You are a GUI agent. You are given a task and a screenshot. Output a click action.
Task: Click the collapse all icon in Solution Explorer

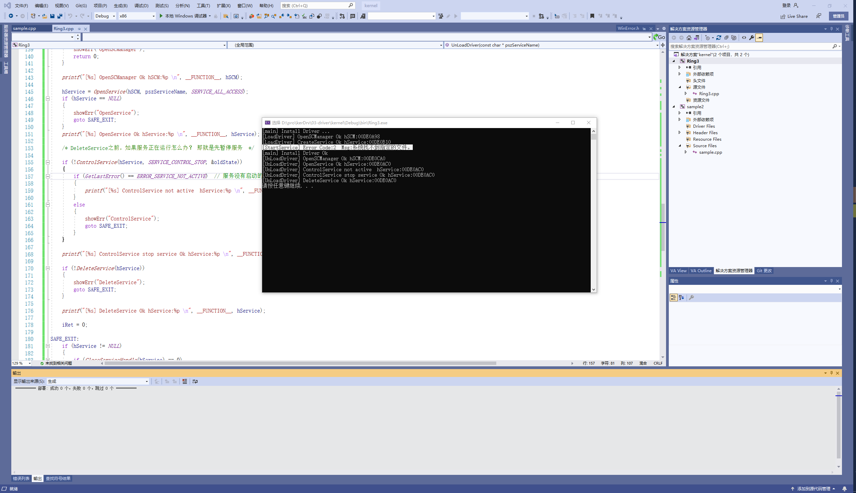pos(726,38)
